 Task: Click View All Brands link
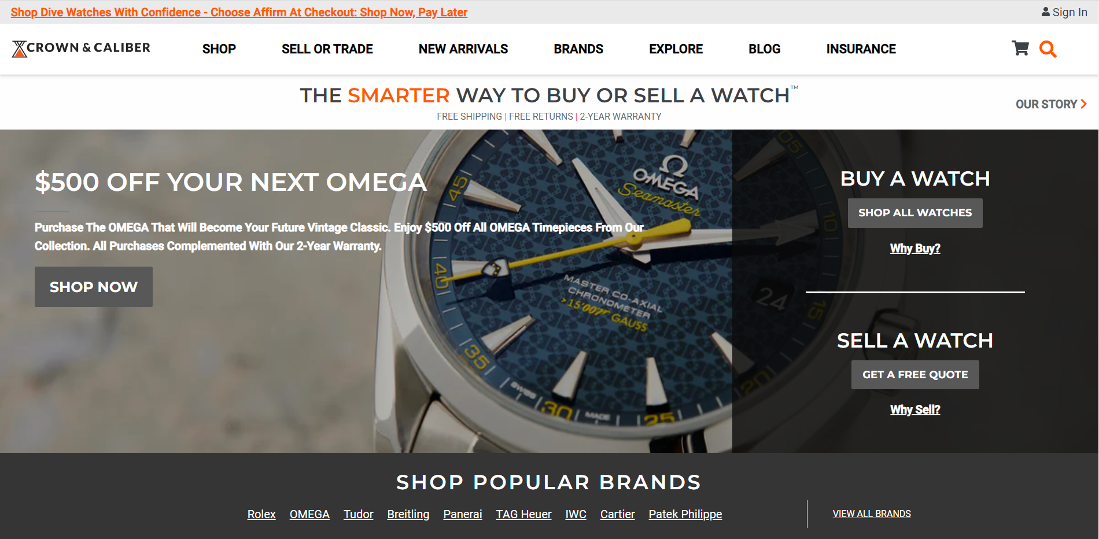[x=872, y=514]
